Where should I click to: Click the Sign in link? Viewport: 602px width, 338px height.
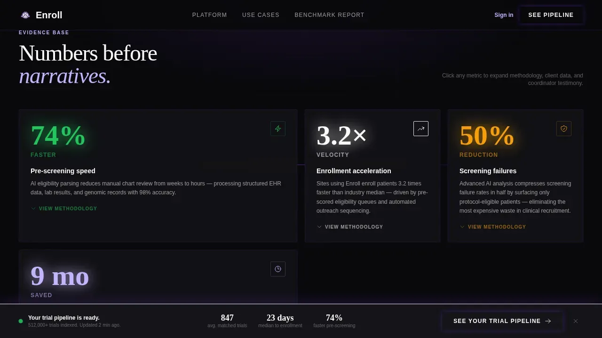click(504, 15)
